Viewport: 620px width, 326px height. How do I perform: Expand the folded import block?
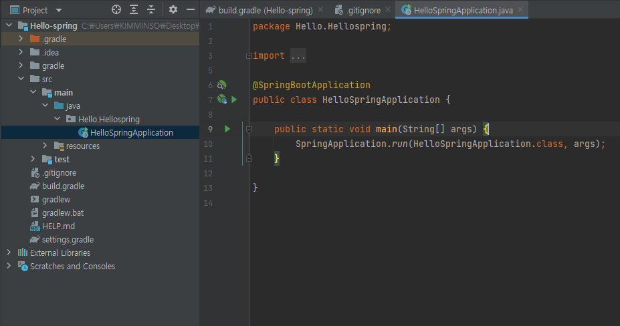tap(249, 55)
